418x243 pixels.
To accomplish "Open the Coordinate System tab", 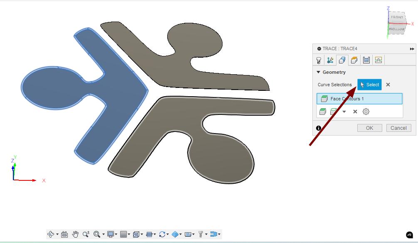I will tap(330, 60).
